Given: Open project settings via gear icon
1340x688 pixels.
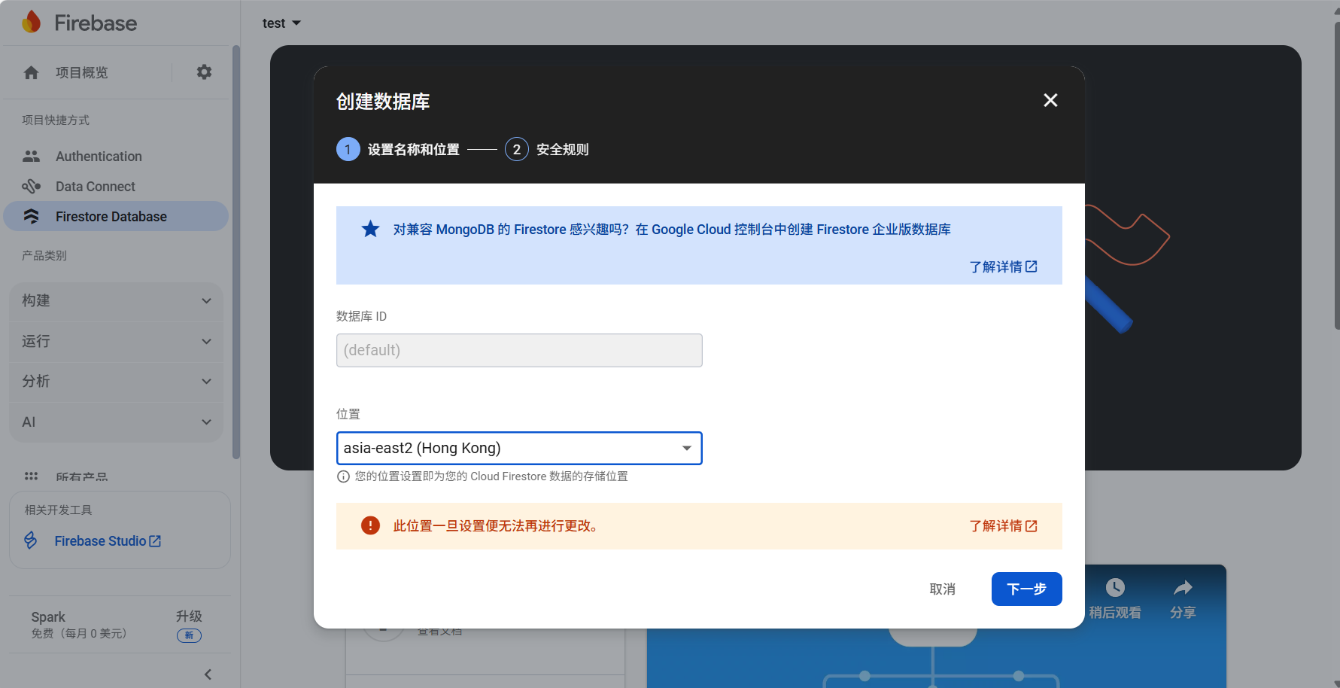Looking at the screenshot, I should tap(203, 72).
